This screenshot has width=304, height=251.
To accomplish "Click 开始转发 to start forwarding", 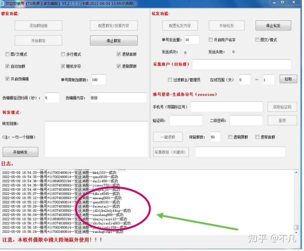I will click(20, 152).
